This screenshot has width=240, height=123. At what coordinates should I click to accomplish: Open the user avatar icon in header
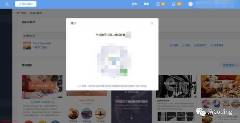(x=191, y=4)
